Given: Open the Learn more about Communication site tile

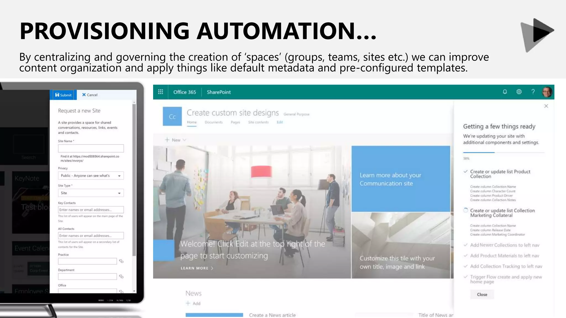Looking at the screenshot, I should pos(401,179).
